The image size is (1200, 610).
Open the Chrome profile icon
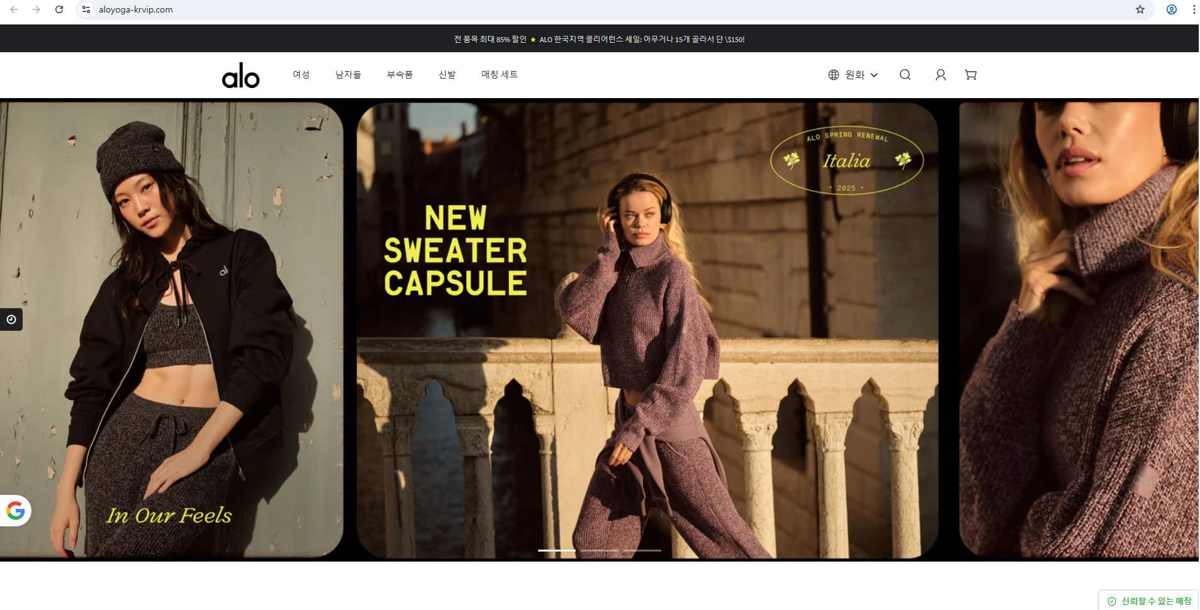1172,9
